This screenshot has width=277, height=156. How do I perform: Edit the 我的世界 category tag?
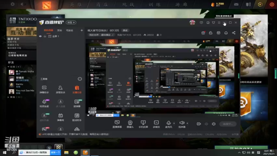coord(101,35)
